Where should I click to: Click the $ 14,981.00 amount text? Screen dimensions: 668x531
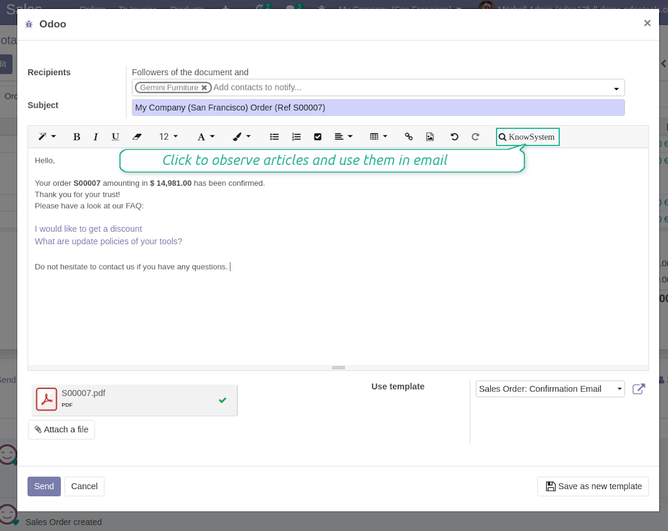[x=171, y=183]
